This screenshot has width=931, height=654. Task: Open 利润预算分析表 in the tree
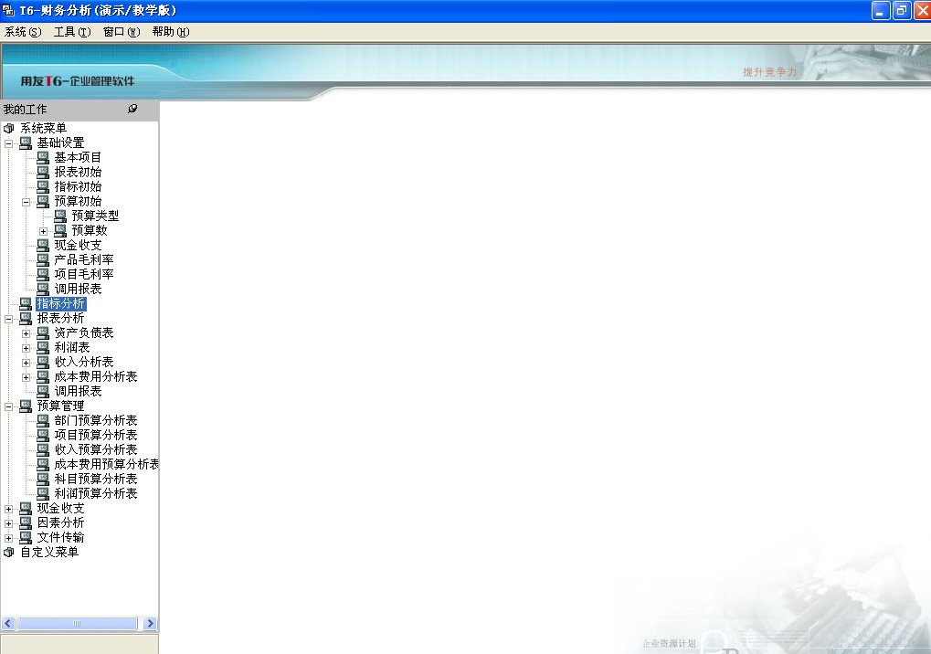96,493
